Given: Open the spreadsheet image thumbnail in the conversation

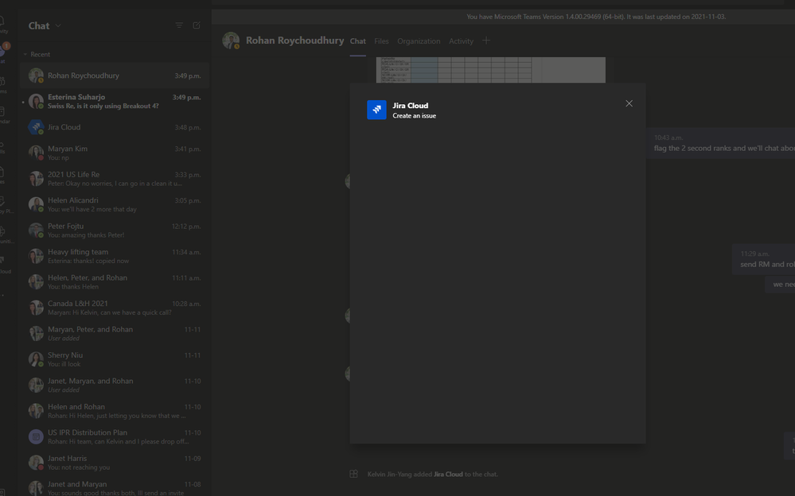Looking at the screenshot, I should pos(491,70).
